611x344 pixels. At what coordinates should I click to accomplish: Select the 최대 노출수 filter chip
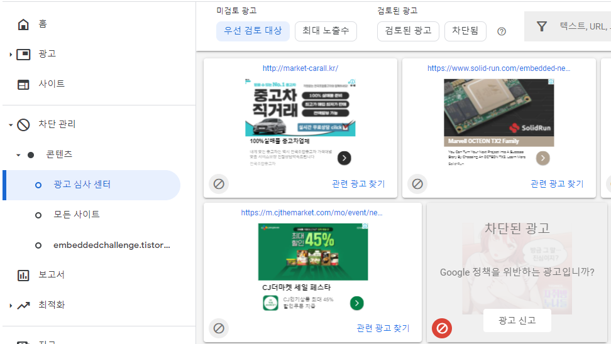(326, 31)
